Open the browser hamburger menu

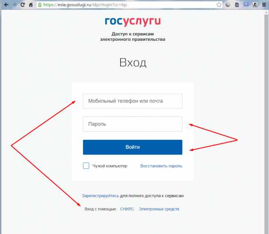[264, 4]
